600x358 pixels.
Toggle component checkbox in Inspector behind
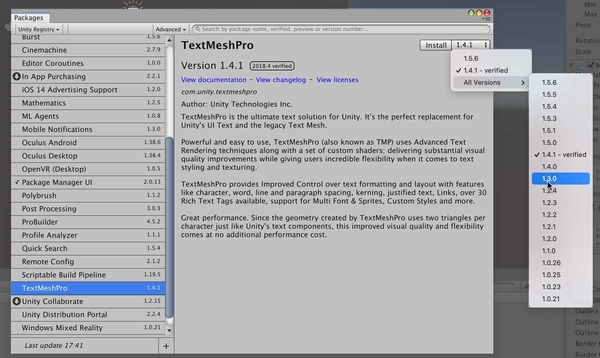pos(591,65)
